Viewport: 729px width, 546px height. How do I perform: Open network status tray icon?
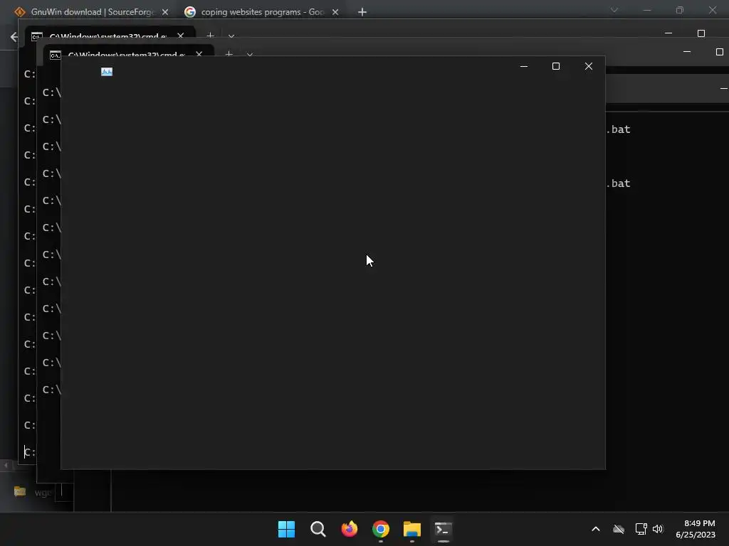[x=641, y=529]
